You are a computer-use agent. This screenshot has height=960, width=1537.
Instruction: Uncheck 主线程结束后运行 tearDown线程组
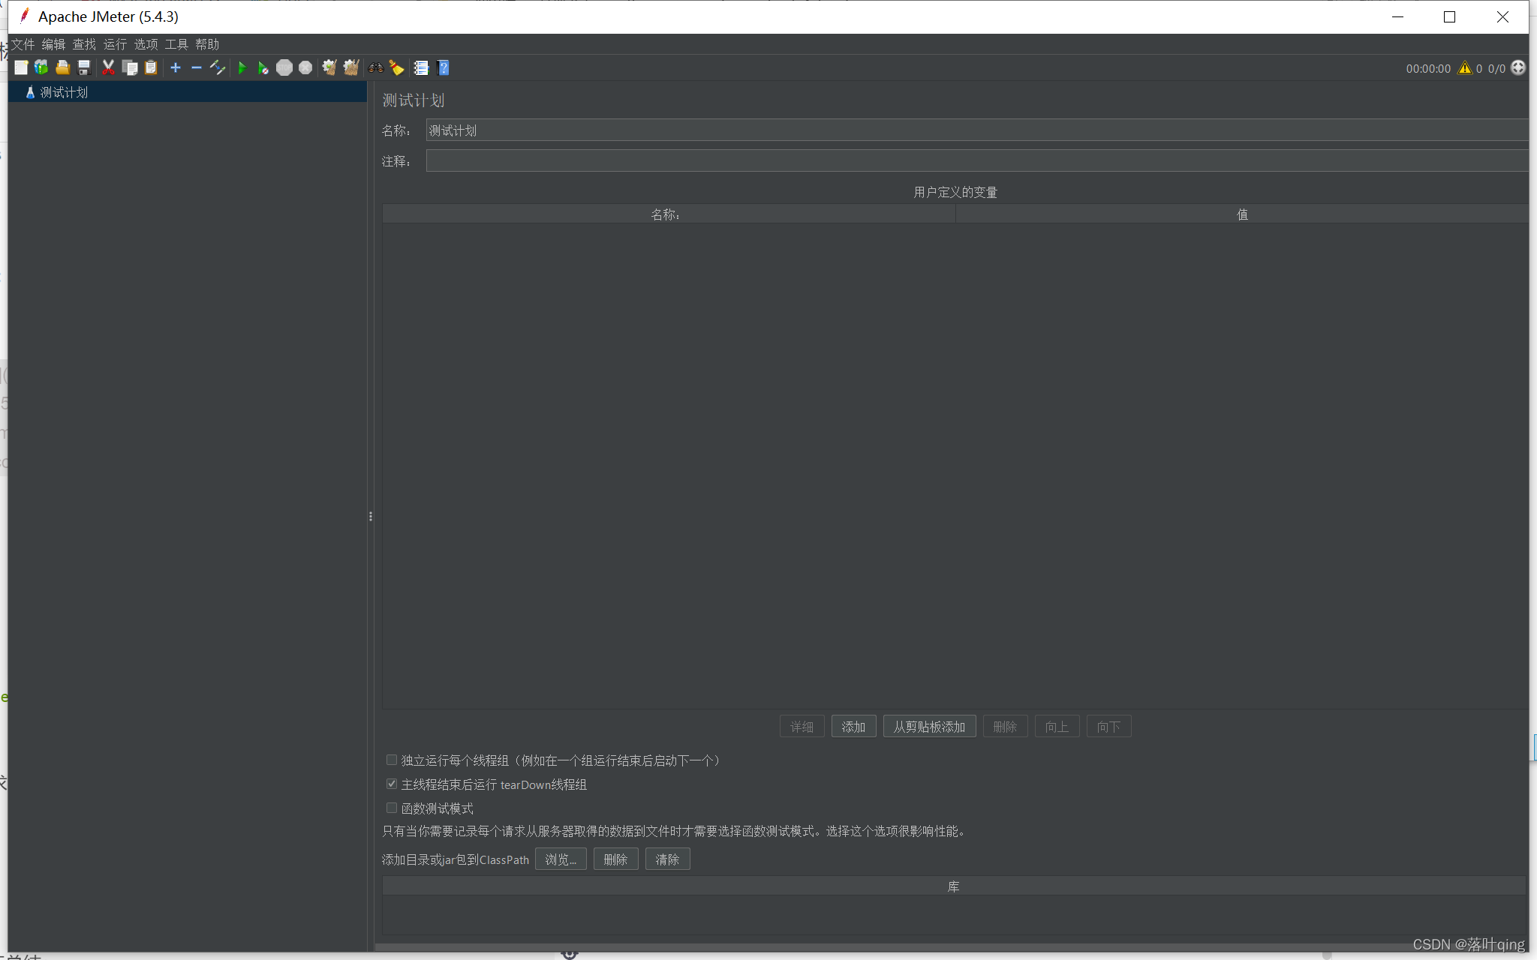pos(392,784)
